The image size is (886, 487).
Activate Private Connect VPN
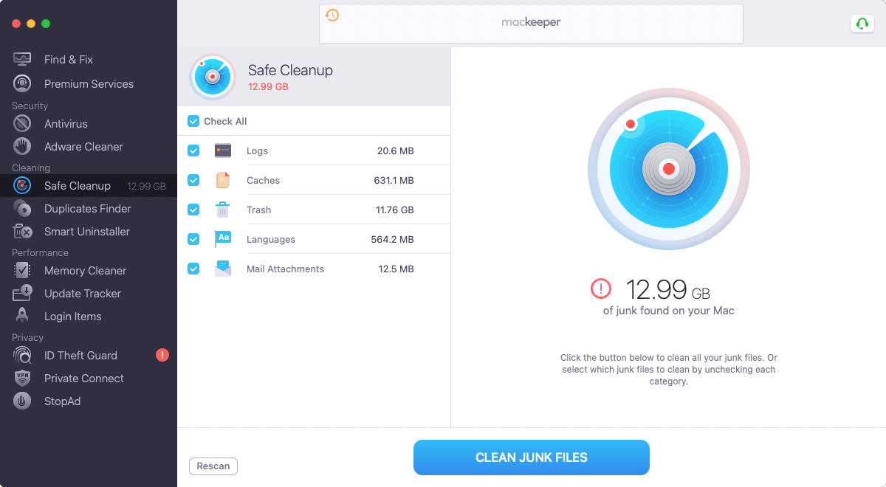pyautogui.click(x=83, y=378)
